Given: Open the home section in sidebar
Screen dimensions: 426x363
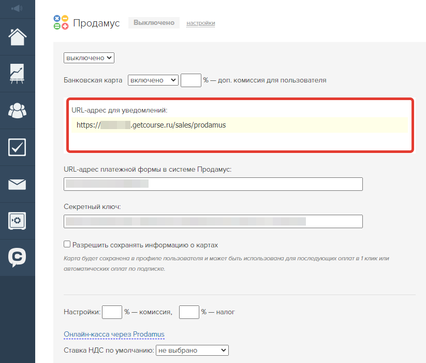Looking at the screenshot, I should tap(18, 37).
